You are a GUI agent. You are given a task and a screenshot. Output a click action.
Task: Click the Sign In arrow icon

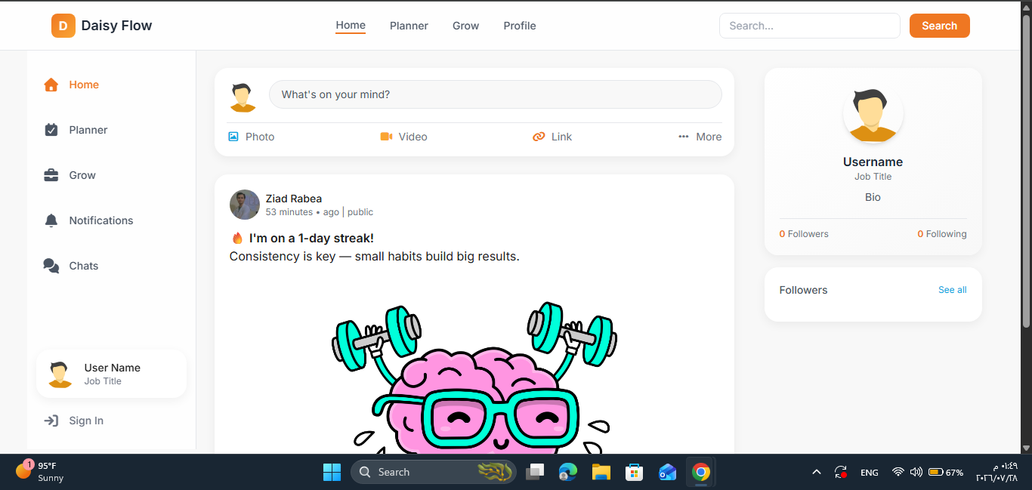click(51, 421)
